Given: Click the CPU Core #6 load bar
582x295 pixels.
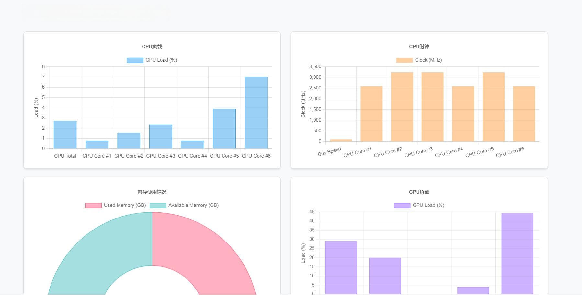Looking at the screenshot, I should coord(256,112).
